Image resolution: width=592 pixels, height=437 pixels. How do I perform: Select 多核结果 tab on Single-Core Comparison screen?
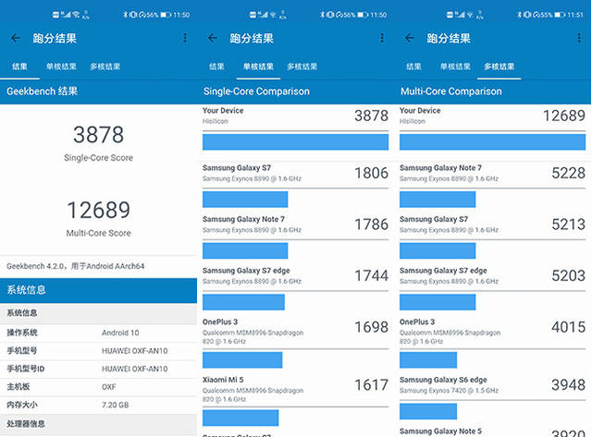tap(302, 67)
